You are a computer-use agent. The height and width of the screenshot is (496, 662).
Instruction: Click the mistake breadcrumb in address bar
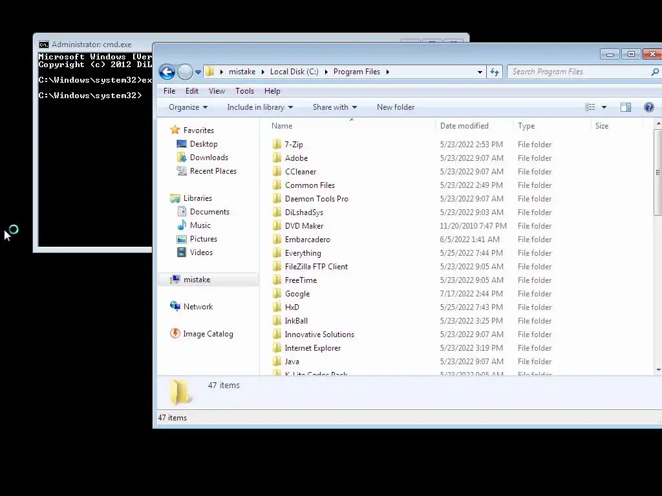[242, 72]
